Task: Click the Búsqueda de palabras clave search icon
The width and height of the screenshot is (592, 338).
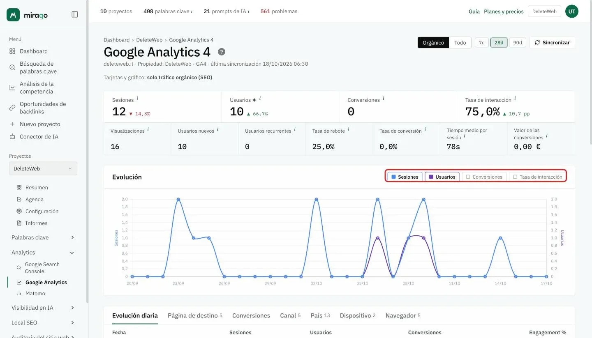Action: (12, 67)
